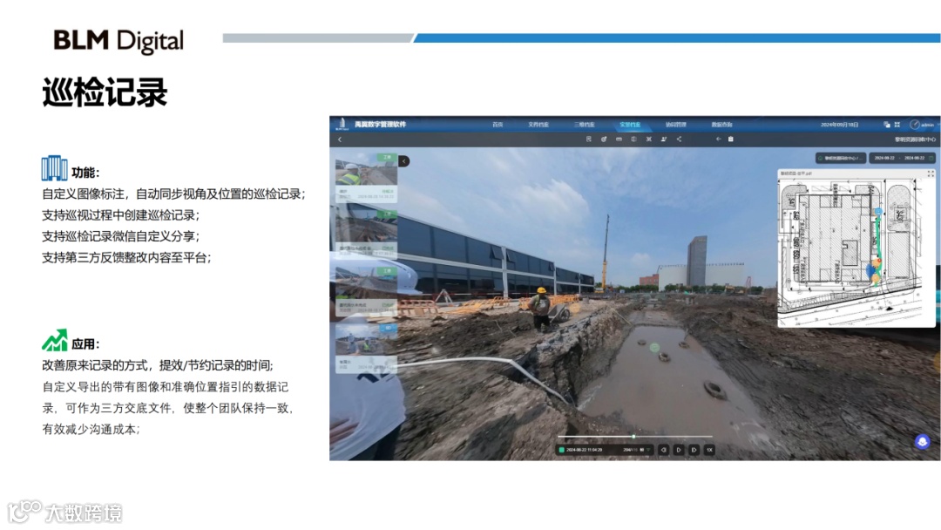Click the green square date indicator in playback bar

pos(562,450)
